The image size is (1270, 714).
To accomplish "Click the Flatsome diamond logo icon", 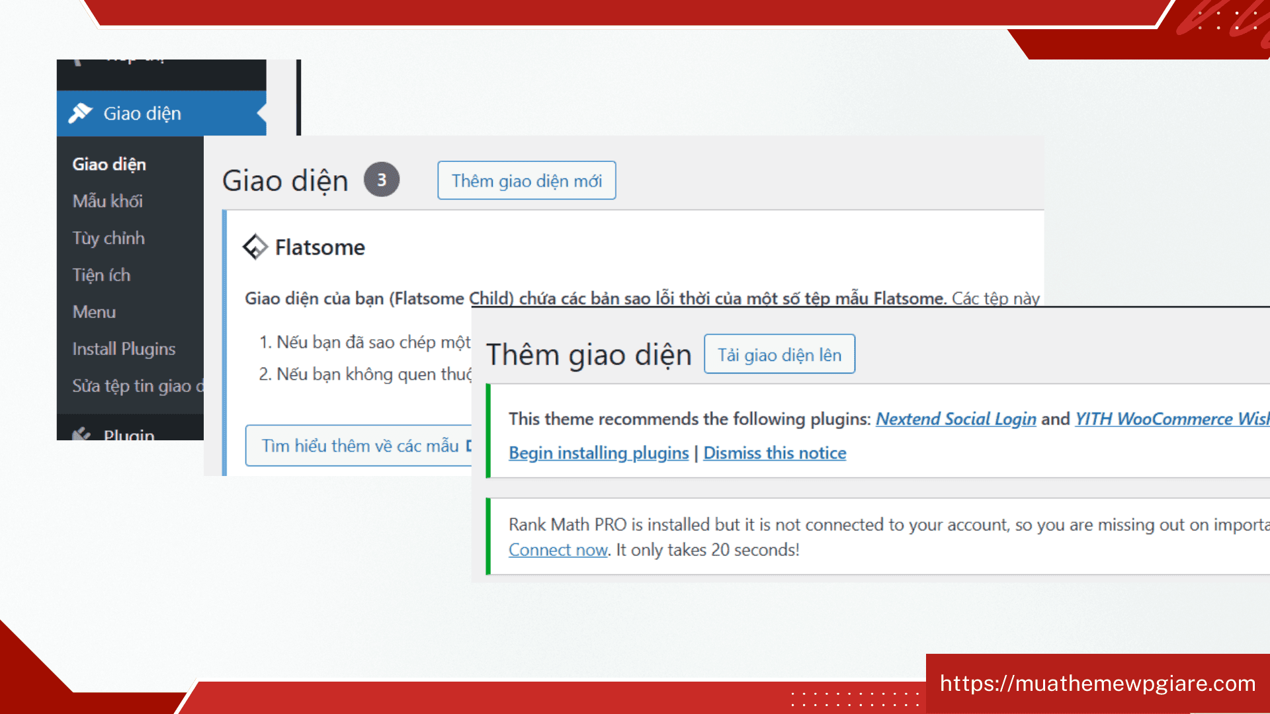I will click(255, 247).
